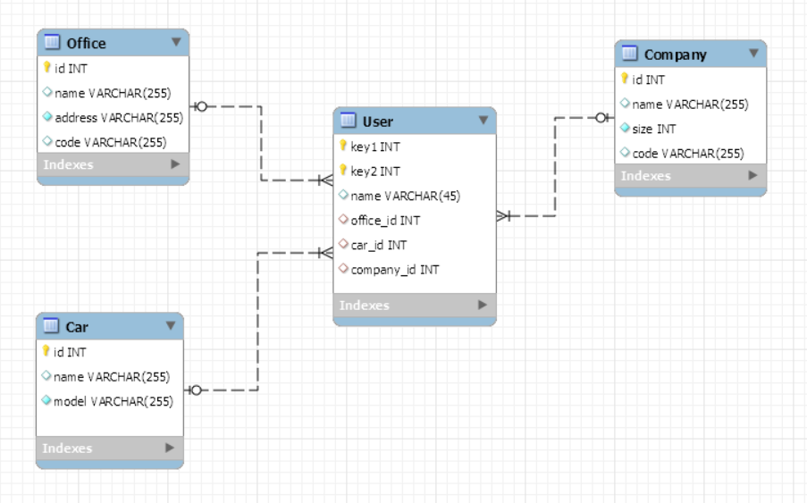Select the model VARCHAR(255) column in Car
The height and width of the screenshot is (503, 807).
click(x=113, y=401)
